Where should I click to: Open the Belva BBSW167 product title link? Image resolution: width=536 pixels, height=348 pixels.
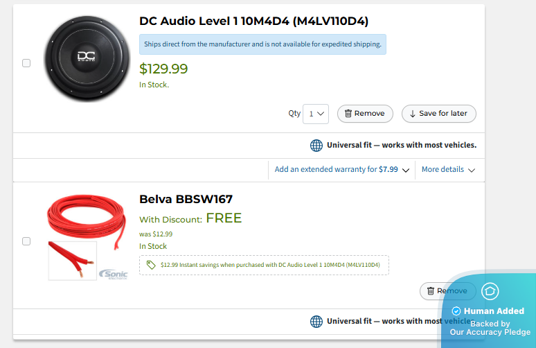(x=186, y=200)
